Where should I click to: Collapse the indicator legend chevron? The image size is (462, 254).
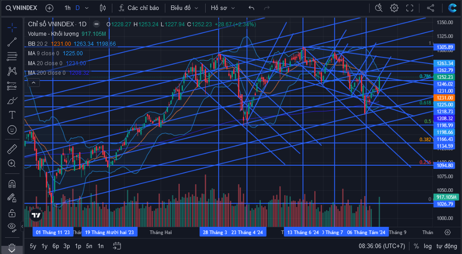34,83
